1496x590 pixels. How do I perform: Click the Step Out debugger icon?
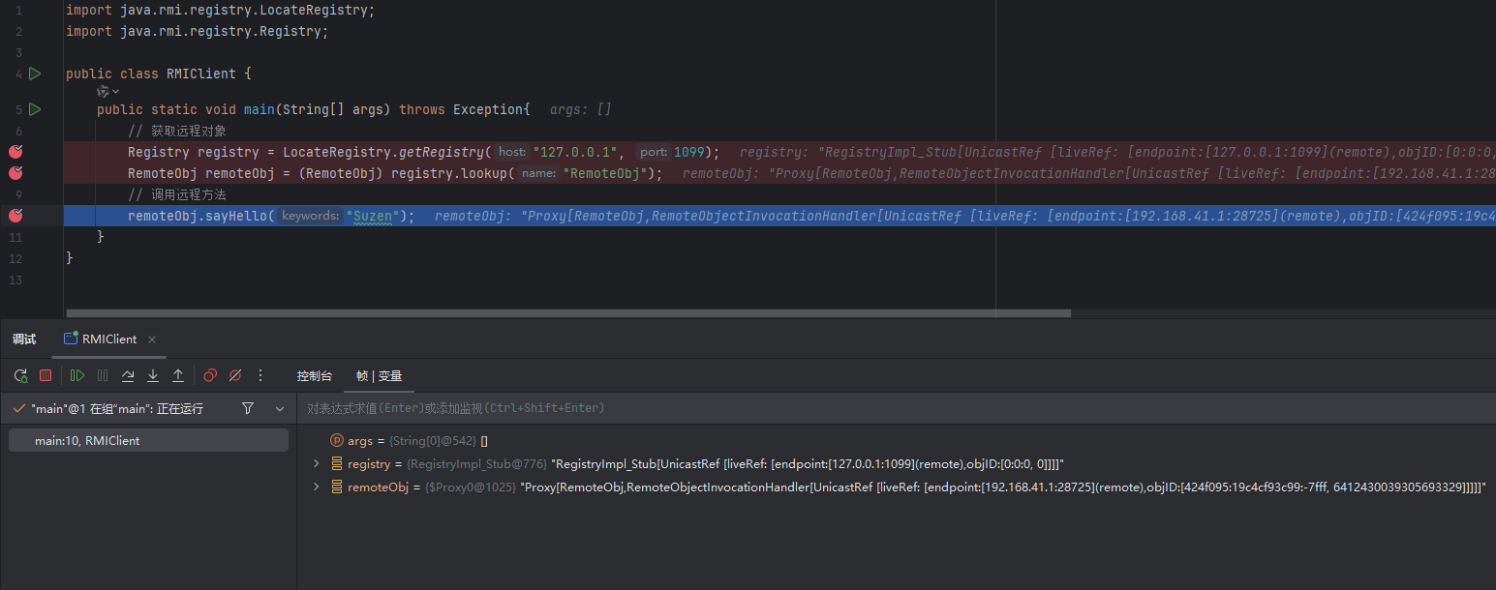(x=178, y=375)
